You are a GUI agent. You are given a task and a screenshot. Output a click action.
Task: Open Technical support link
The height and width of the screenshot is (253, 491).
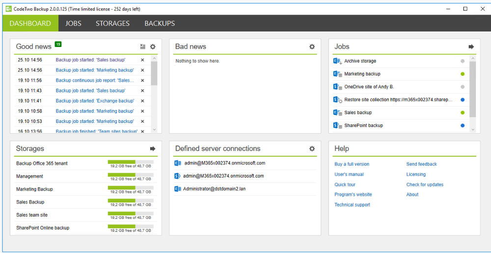[x=352, y=205]
